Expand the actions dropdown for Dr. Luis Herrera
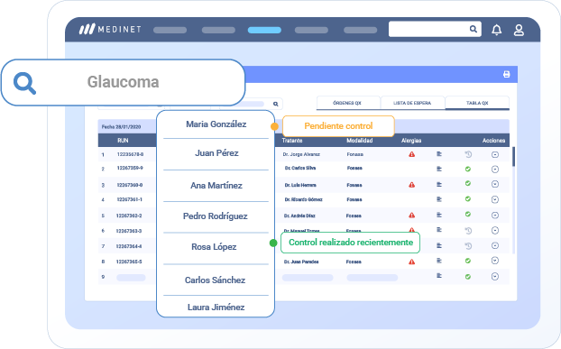This screenshot has height=349, width=561. point(495,184)
